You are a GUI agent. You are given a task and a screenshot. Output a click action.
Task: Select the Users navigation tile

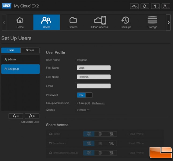(x=47, y=22)
